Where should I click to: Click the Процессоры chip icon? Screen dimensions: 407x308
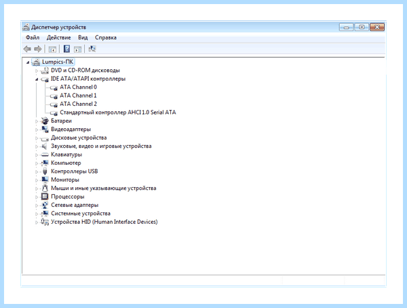[45, 197]
